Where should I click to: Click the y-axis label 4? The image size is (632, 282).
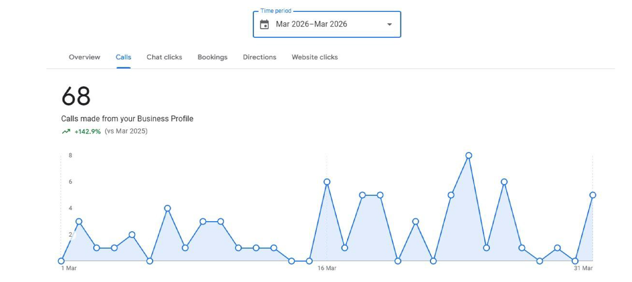[71, 208]
